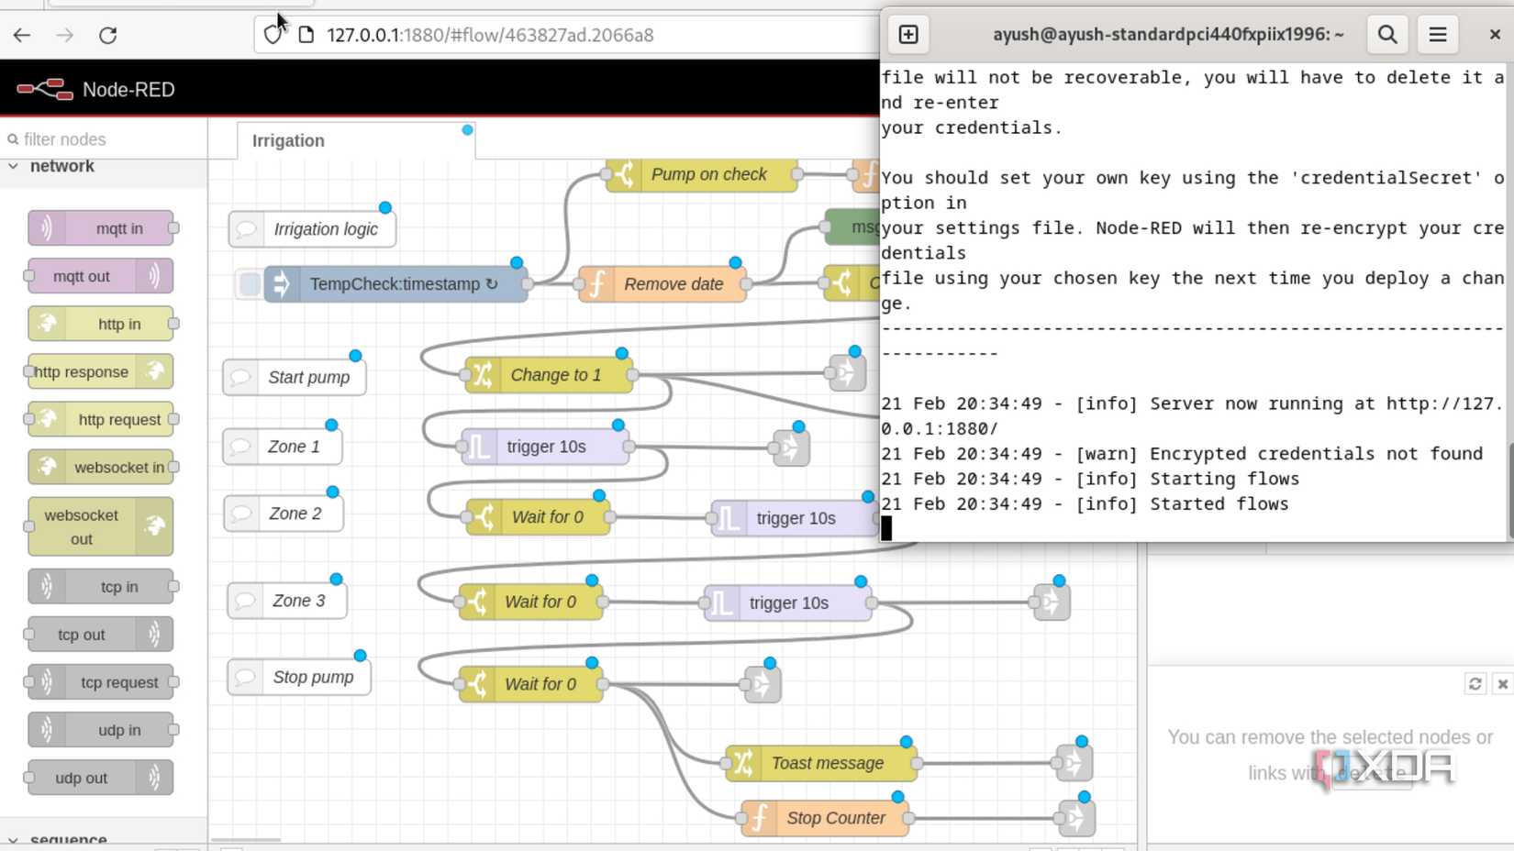Image resolution: width=1514 pixels, height=851 pixels.
Task: Select the http request node from the palette
Action: click(101, 419)
